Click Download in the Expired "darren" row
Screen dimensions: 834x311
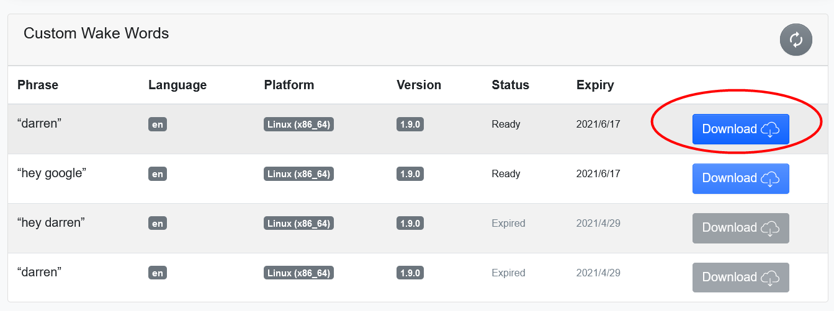point(741,278)
